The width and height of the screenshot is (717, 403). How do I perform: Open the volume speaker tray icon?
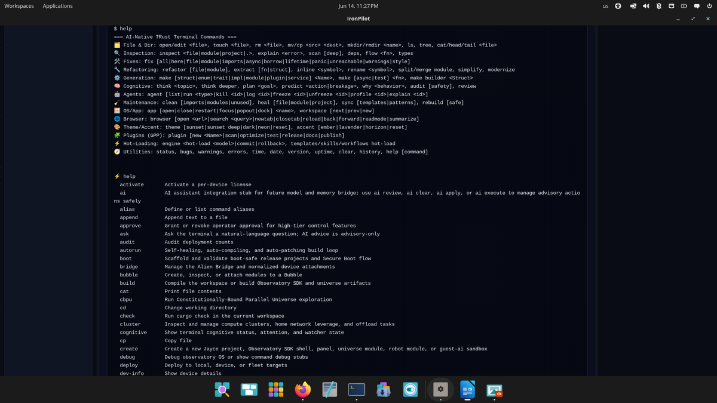[x=646, y=6]
